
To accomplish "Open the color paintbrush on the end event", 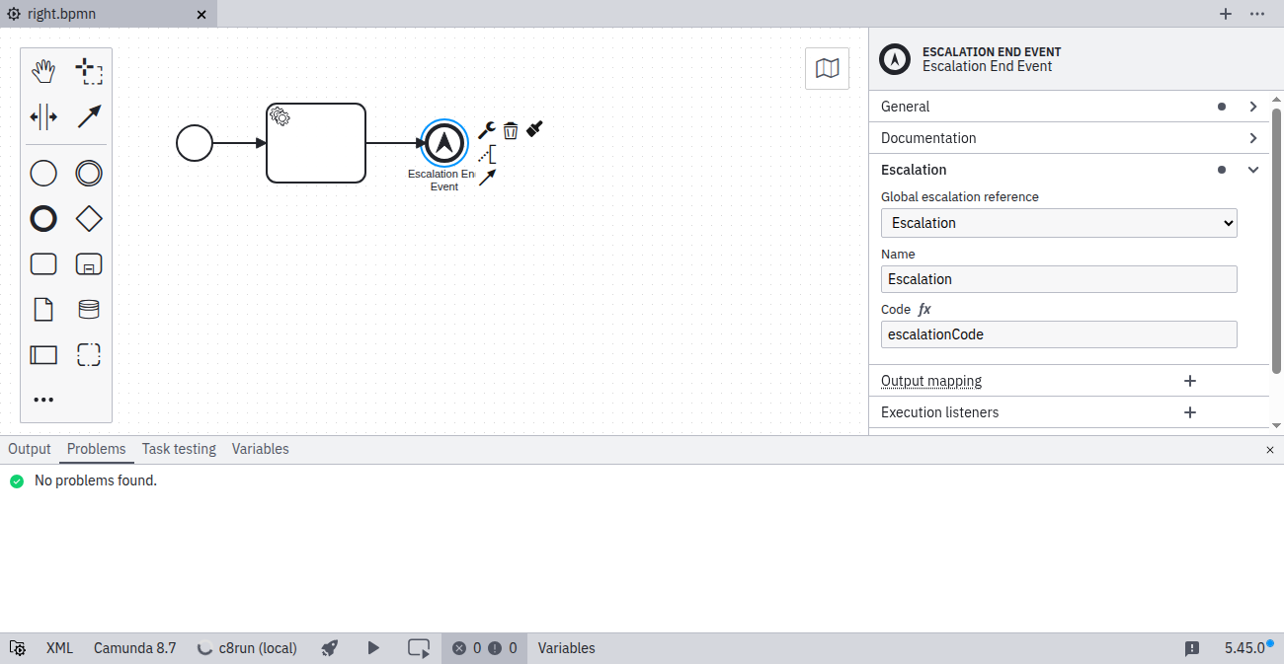I will (x=533, y=128).
